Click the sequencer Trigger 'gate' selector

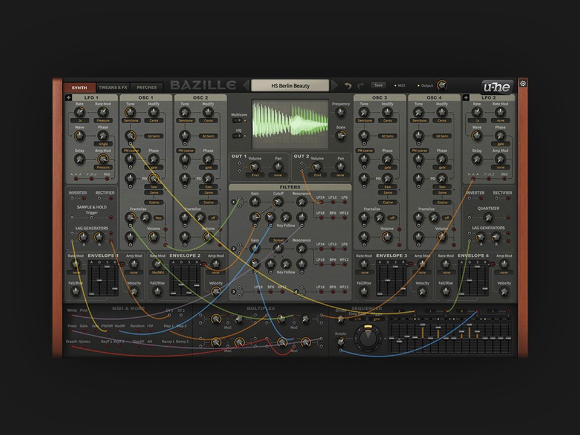pos(376,319)
